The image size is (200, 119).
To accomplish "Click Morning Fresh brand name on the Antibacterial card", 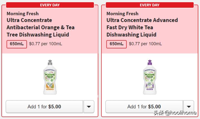I will click(22, 14).
